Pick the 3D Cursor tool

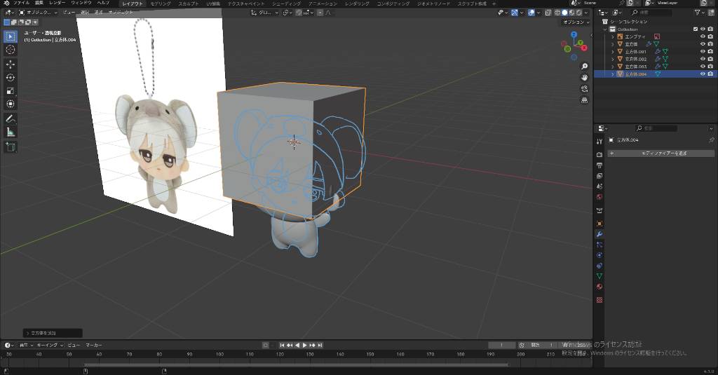click(11, 50)
